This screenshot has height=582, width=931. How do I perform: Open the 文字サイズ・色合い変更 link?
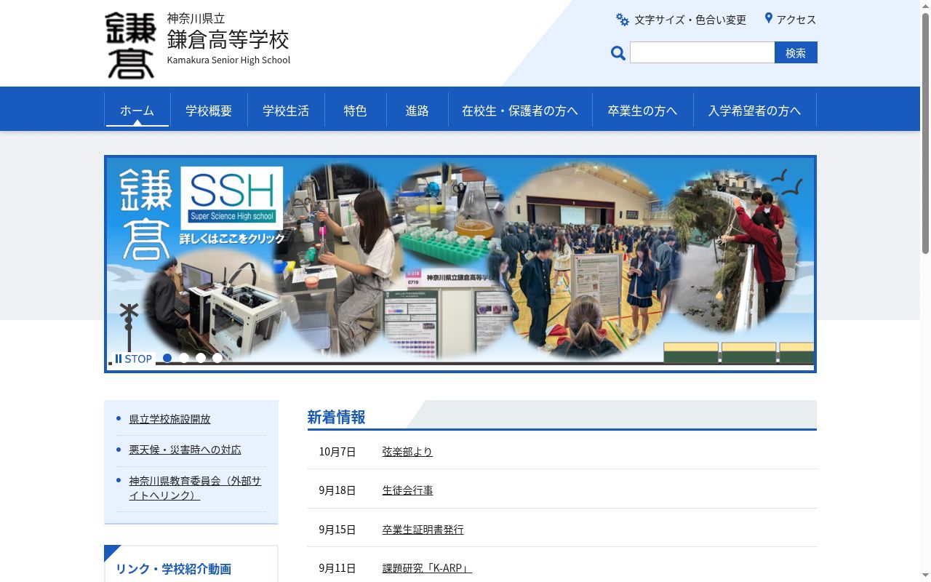tap(690, 20)
